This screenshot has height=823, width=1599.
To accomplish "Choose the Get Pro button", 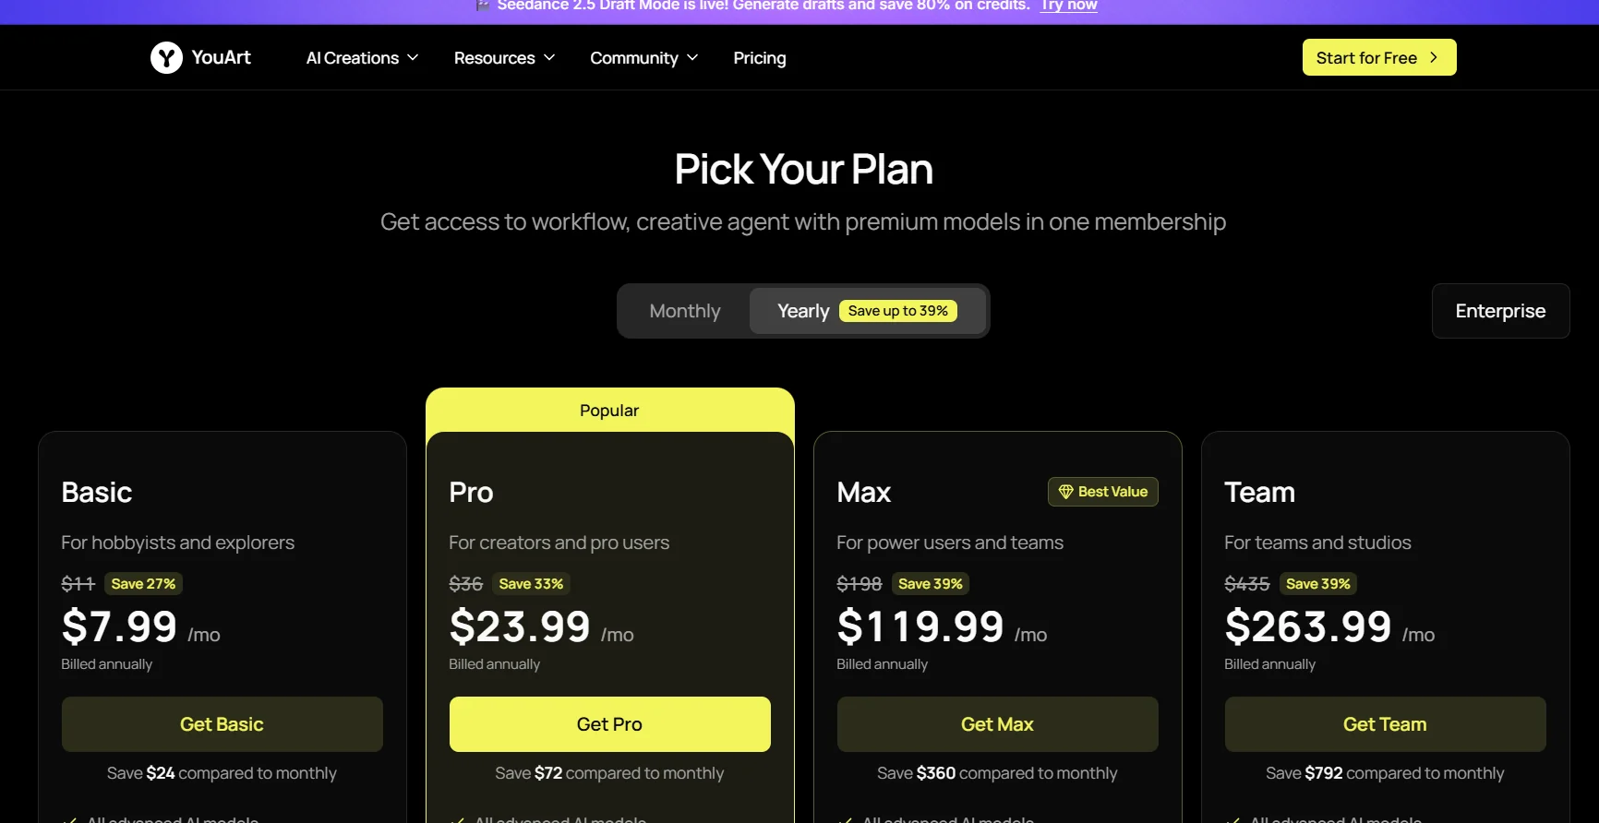I will tap(609, 724).
